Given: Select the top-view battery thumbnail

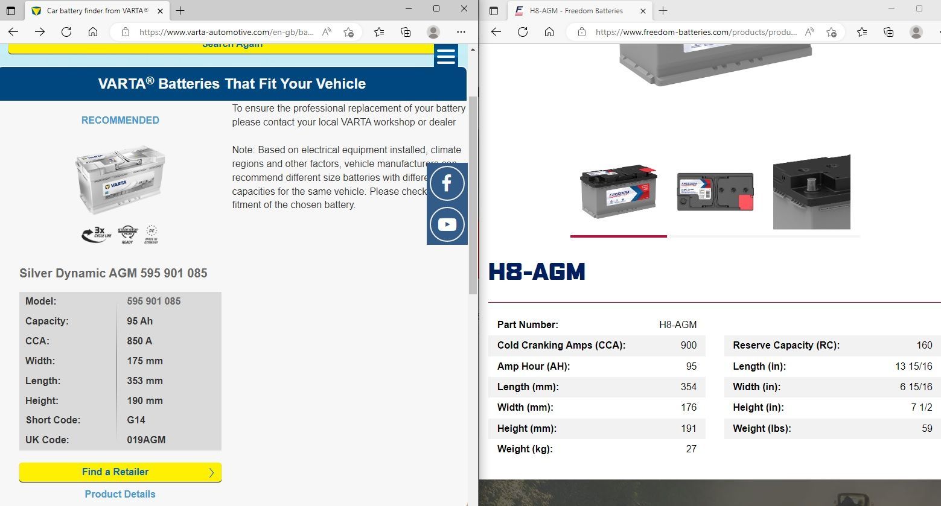Looking at the screenshot, I should (715, 192).
